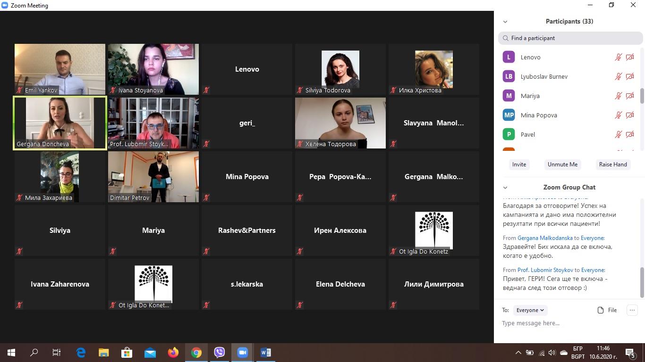Open Microsoft Word from the taskbar
Screen dimensions: 645x362
coord(265,353)
